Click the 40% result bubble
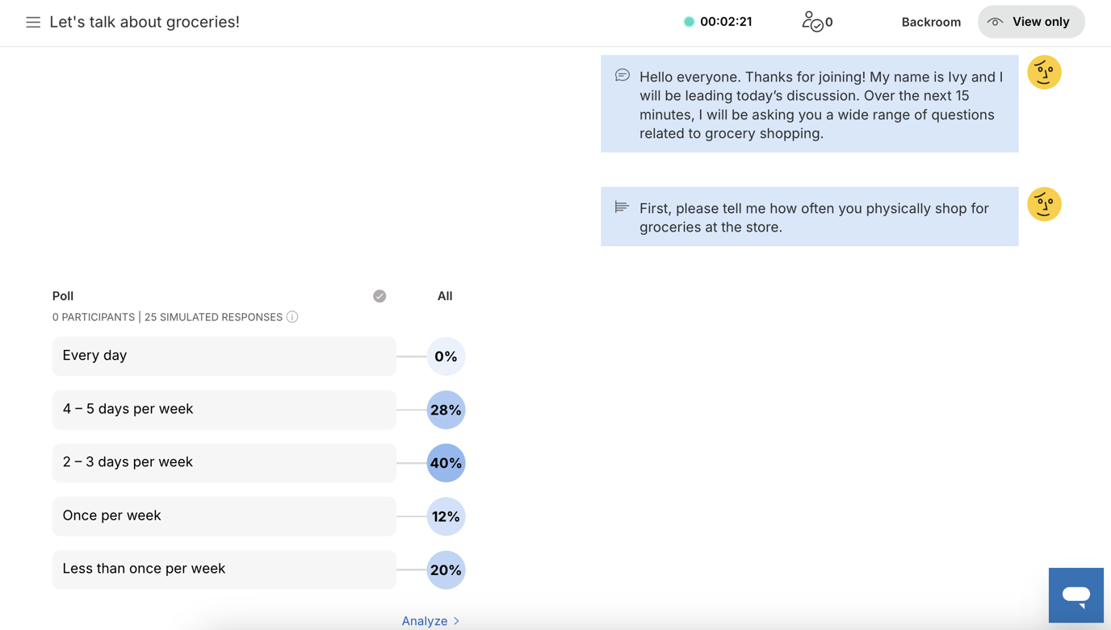This screenshot has width=1111, height=630. pos(446,463)
